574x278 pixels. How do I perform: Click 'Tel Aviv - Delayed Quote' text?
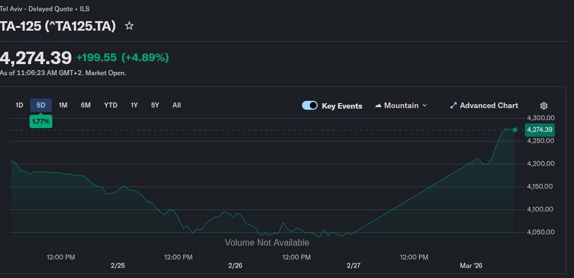tap(36, 9)
